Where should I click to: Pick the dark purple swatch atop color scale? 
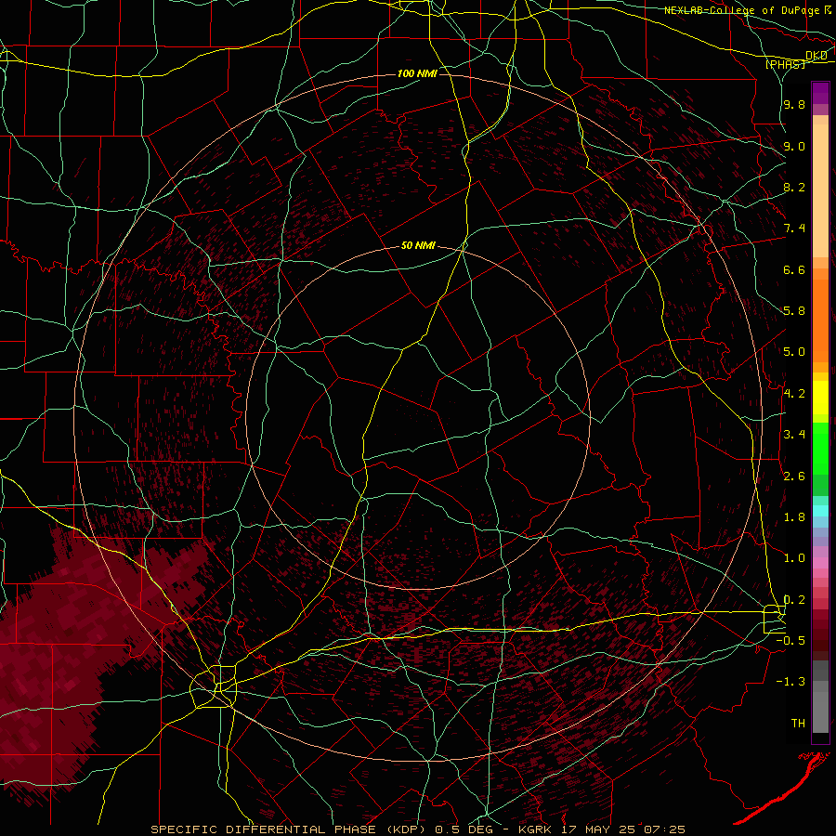click(820, 93)
